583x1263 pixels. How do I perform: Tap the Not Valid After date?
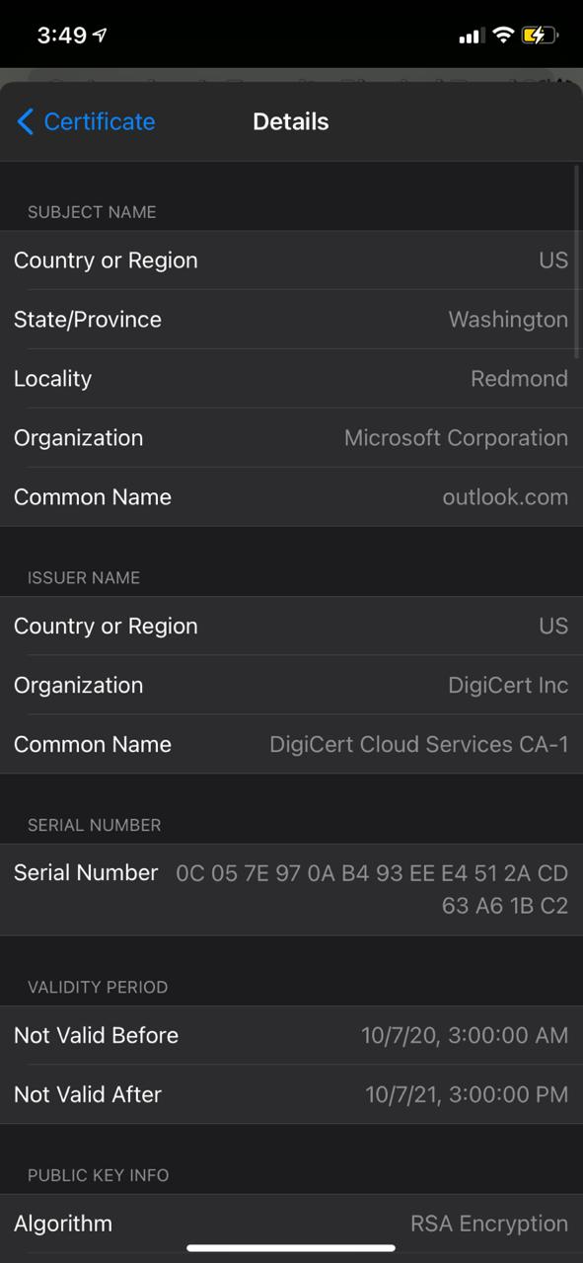click(x=467, y=1094)
